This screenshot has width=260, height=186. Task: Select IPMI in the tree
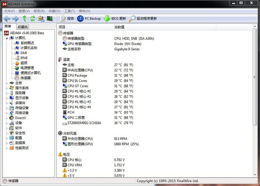[x=24, y=58]
